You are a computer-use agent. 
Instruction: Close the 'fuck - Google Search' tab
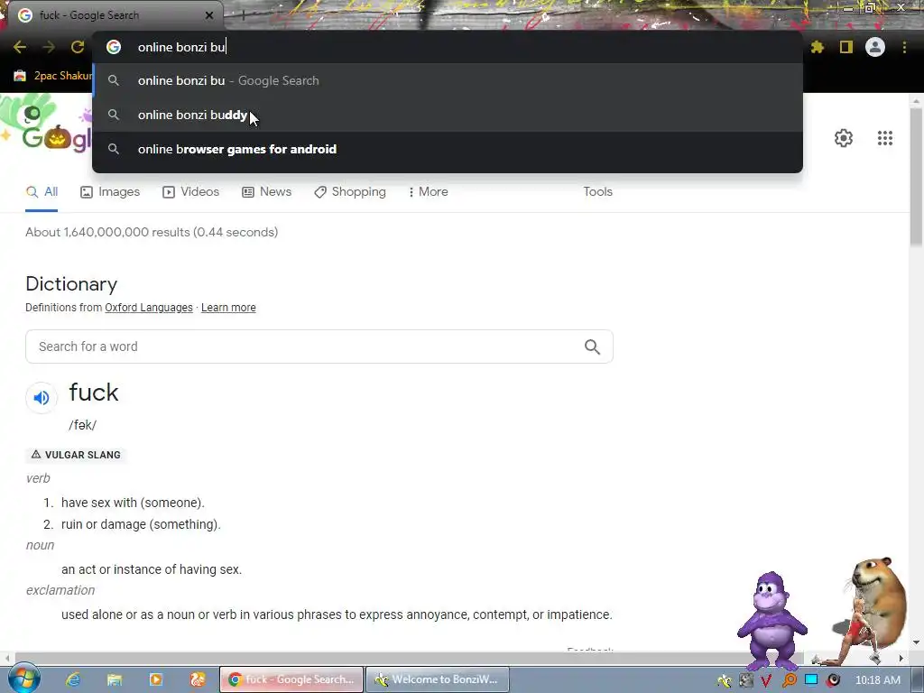tap(209, 15)
